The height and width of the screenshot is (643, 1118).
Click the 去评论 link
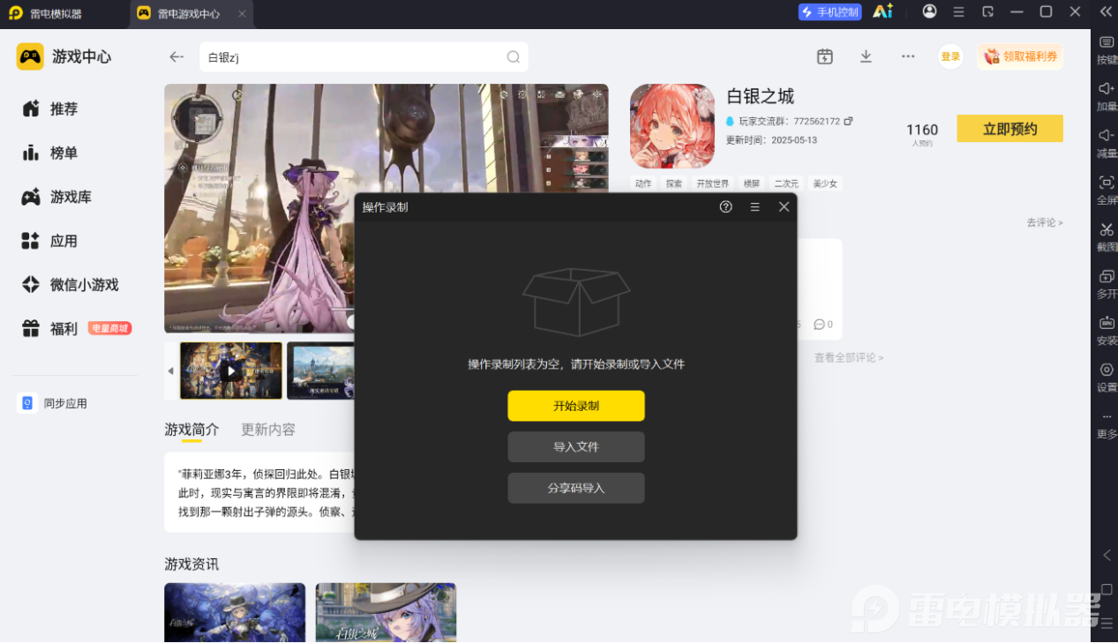tap(1044, 222)
